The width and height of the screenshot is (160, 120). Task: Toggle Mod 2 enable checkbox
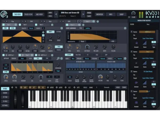(36, 25)
